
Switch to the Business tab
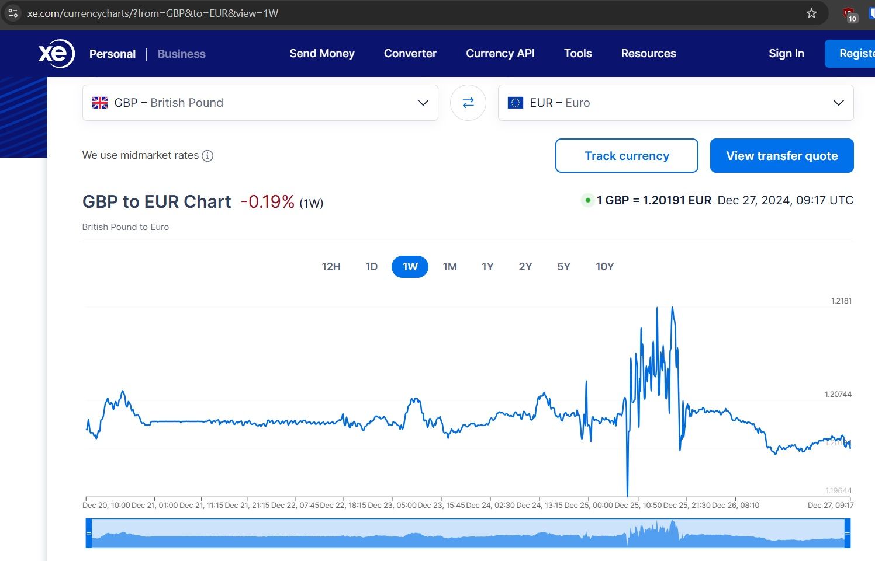[x=181, y=54]
